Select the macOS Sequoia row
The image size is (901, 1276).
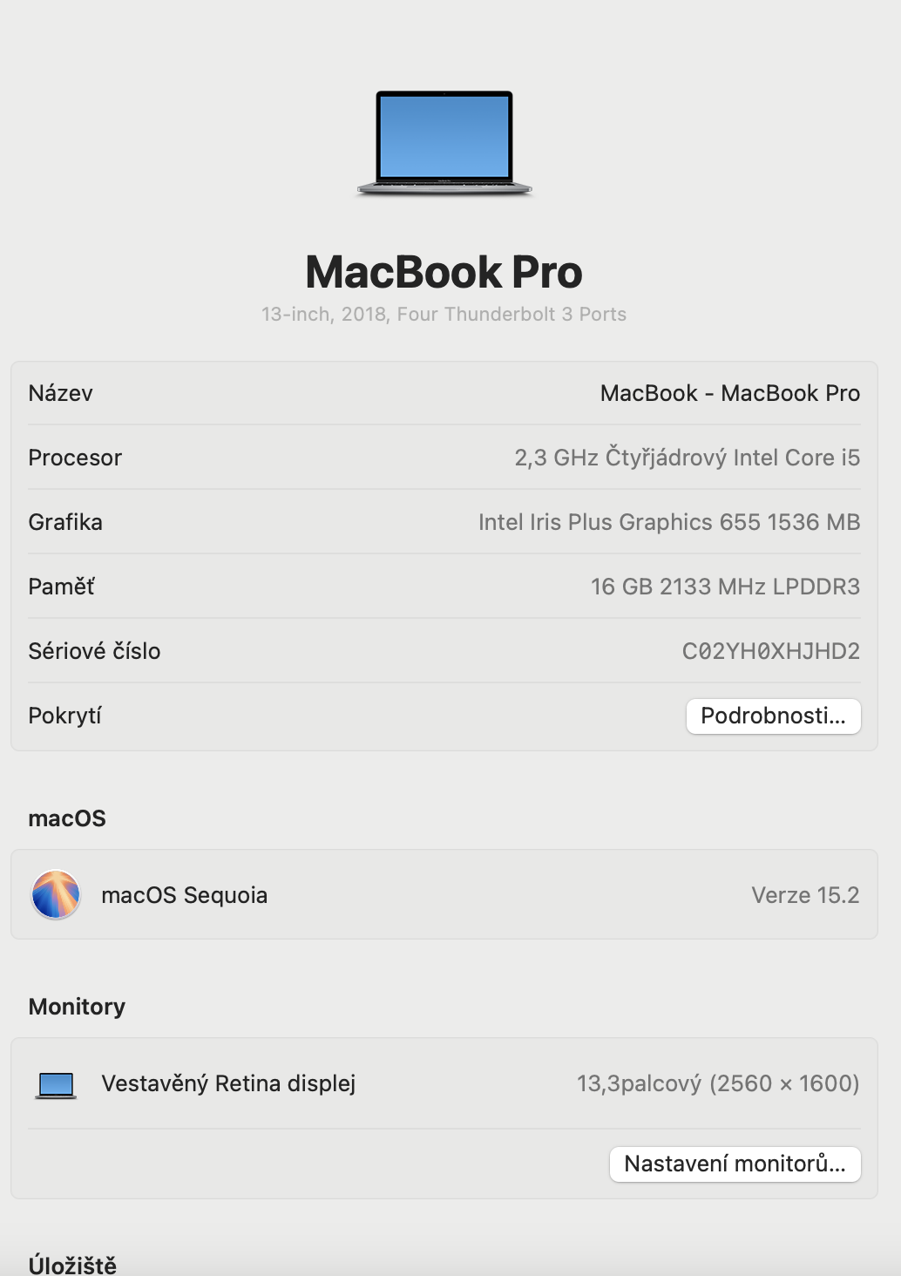coord(444,894)
